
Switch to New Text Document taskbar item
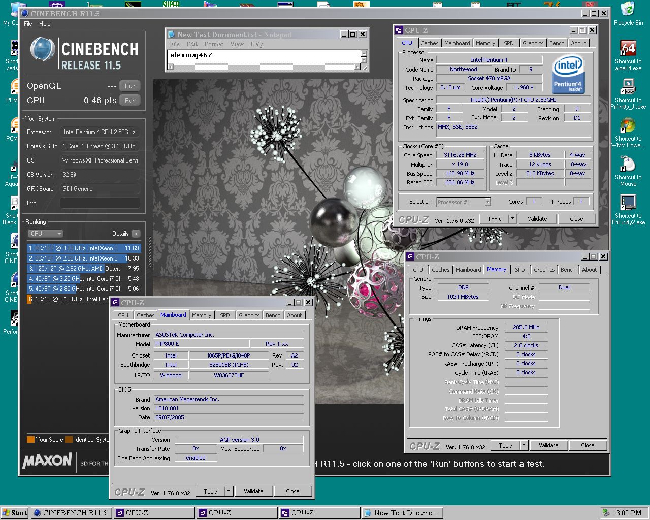(x=402, y=513)
